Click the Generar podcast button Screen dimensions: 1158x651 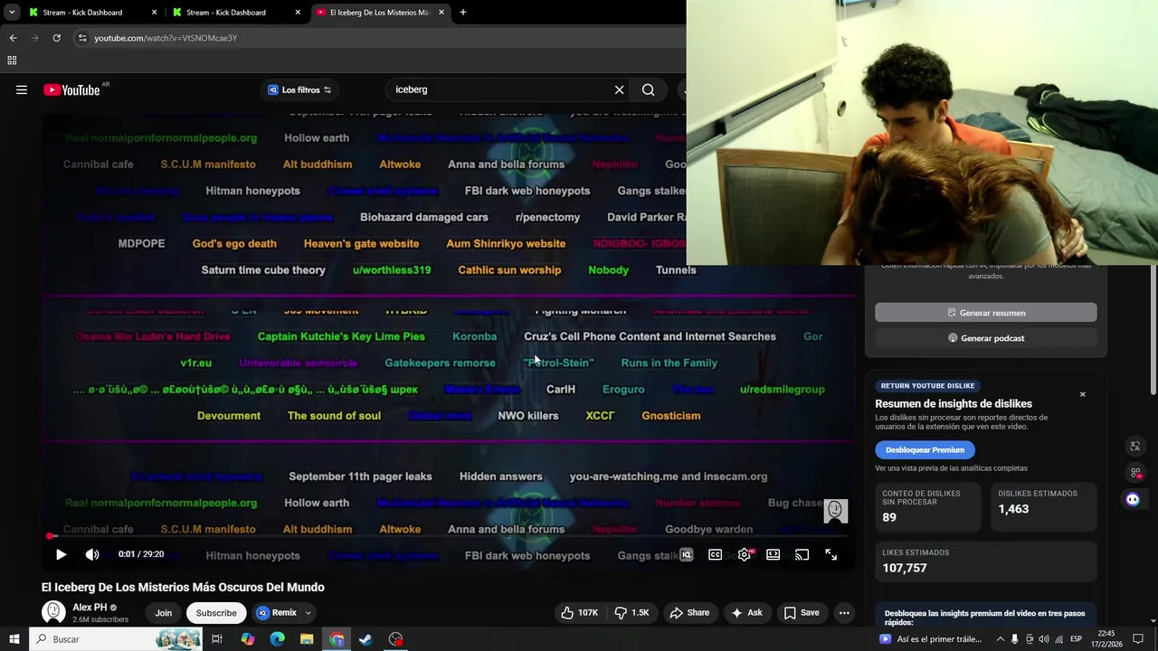(x=985, y=338)
